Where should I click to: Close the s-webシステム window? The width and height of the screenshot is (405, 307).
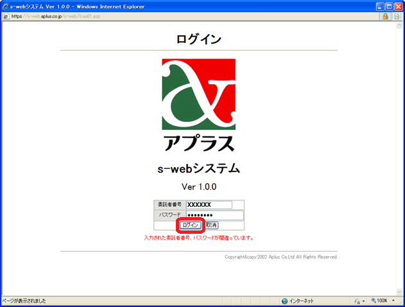398,6
